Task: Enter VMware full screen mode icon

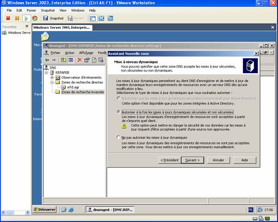Action: 101,18
